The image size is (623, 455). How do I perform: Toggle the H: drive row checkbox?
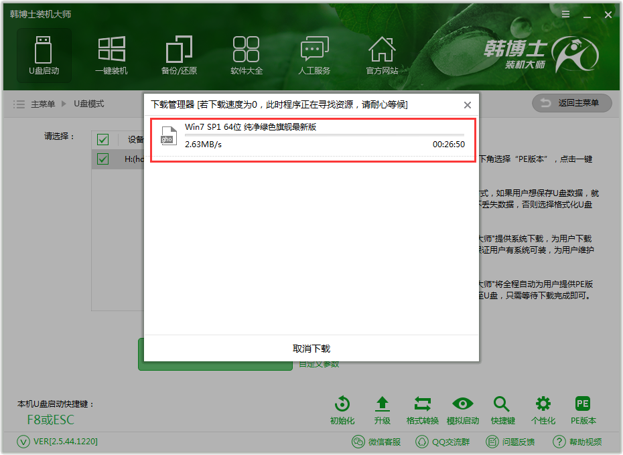point(102,159)
